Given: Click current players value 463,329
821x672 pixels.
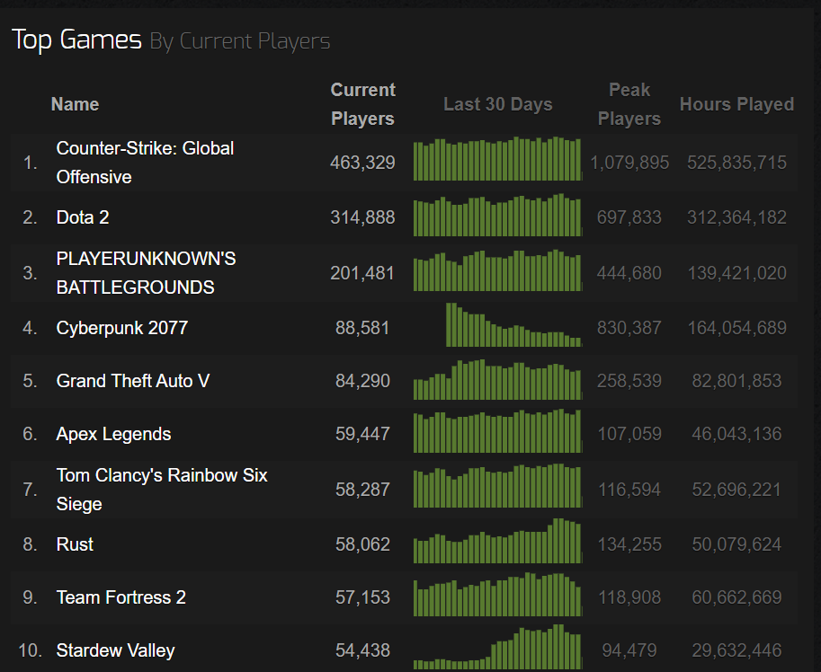Looking at the screenshot, I should 362,163.
